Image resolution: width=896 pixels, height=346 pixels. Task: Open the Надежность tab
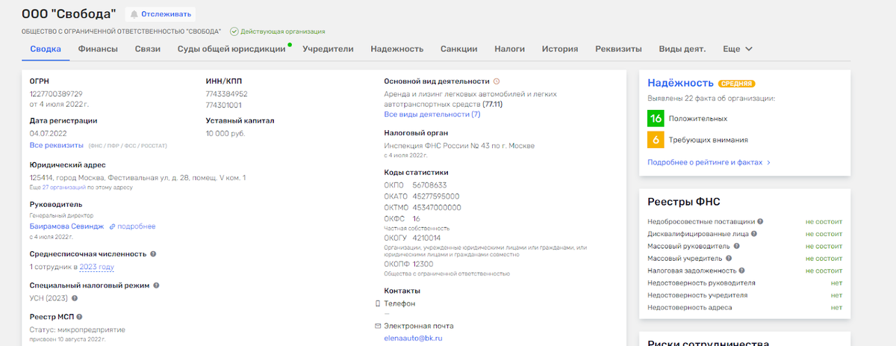point(396,49)
